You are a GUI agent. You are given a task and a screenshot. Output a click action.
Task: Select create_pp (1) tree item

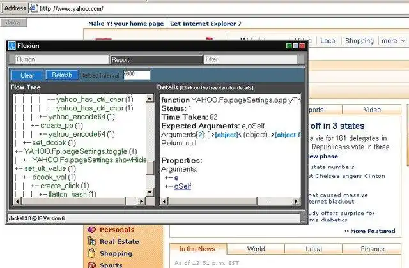(61, 126)
